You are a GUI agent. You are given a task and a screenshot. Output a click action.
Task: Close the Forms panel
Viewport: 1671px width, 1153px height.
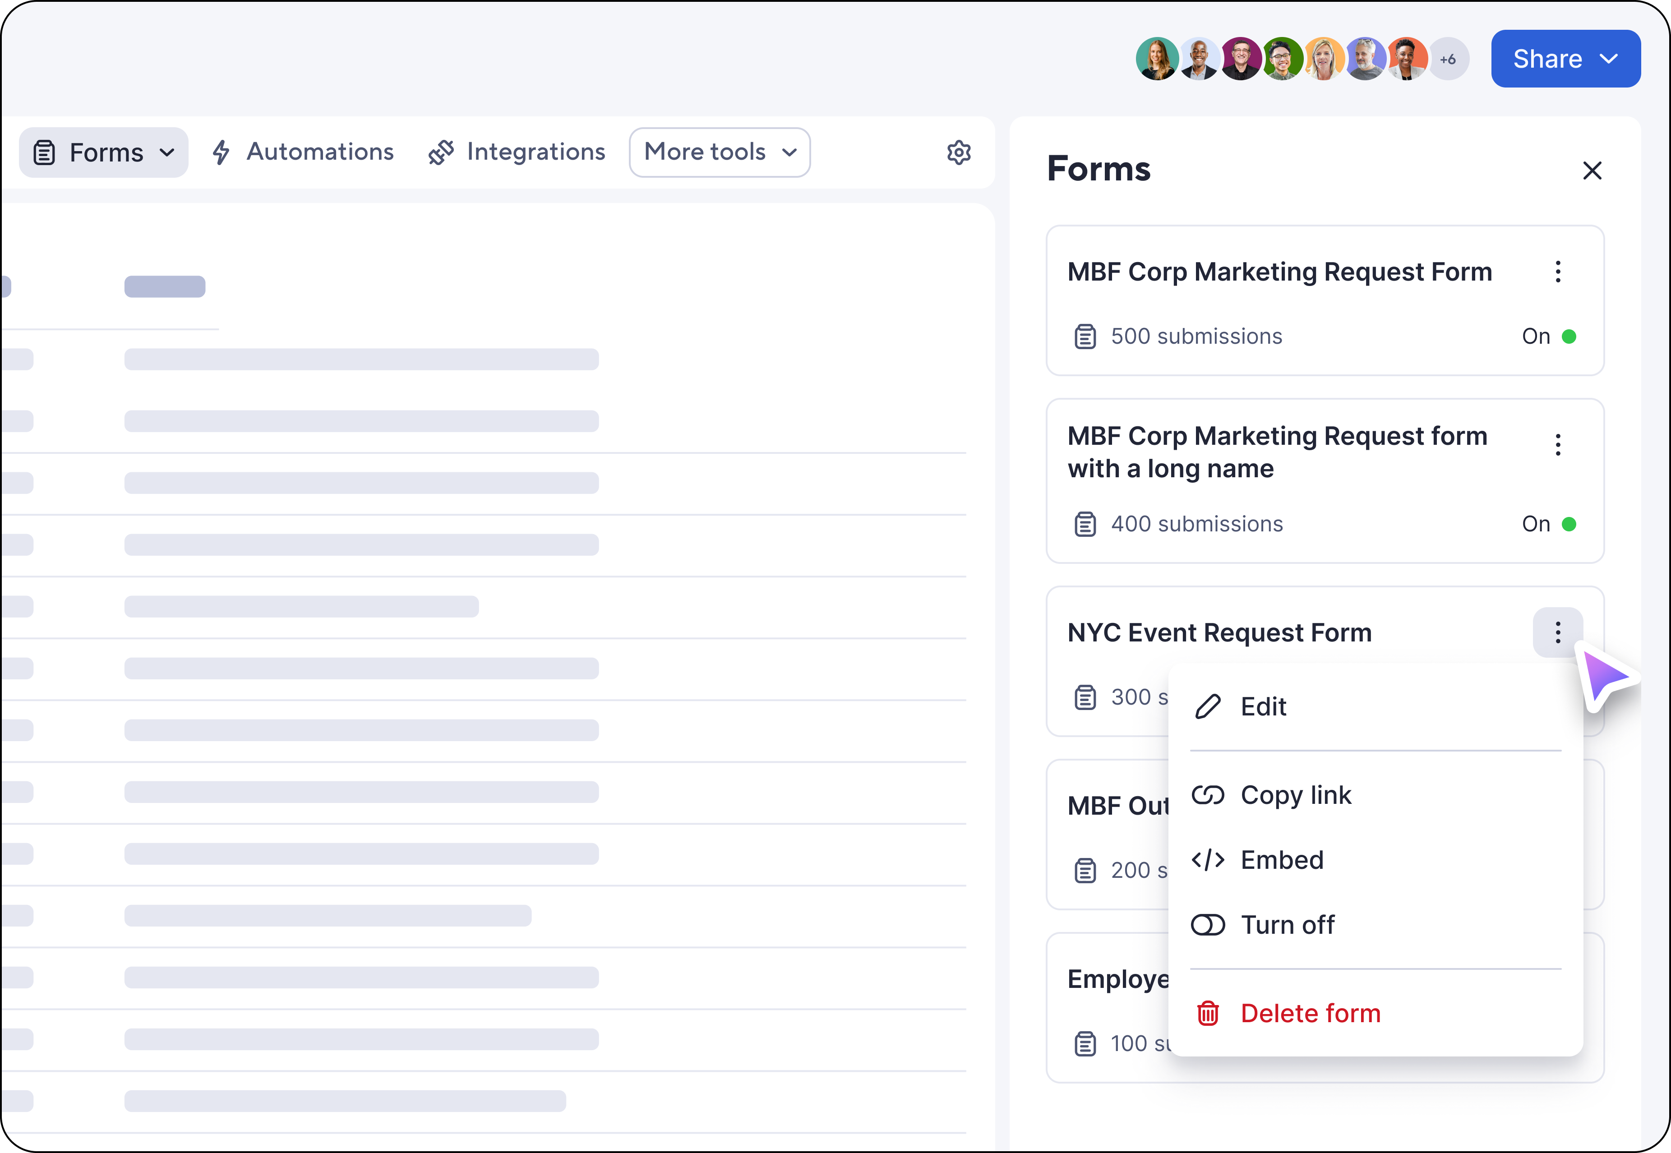(1593, 171)
